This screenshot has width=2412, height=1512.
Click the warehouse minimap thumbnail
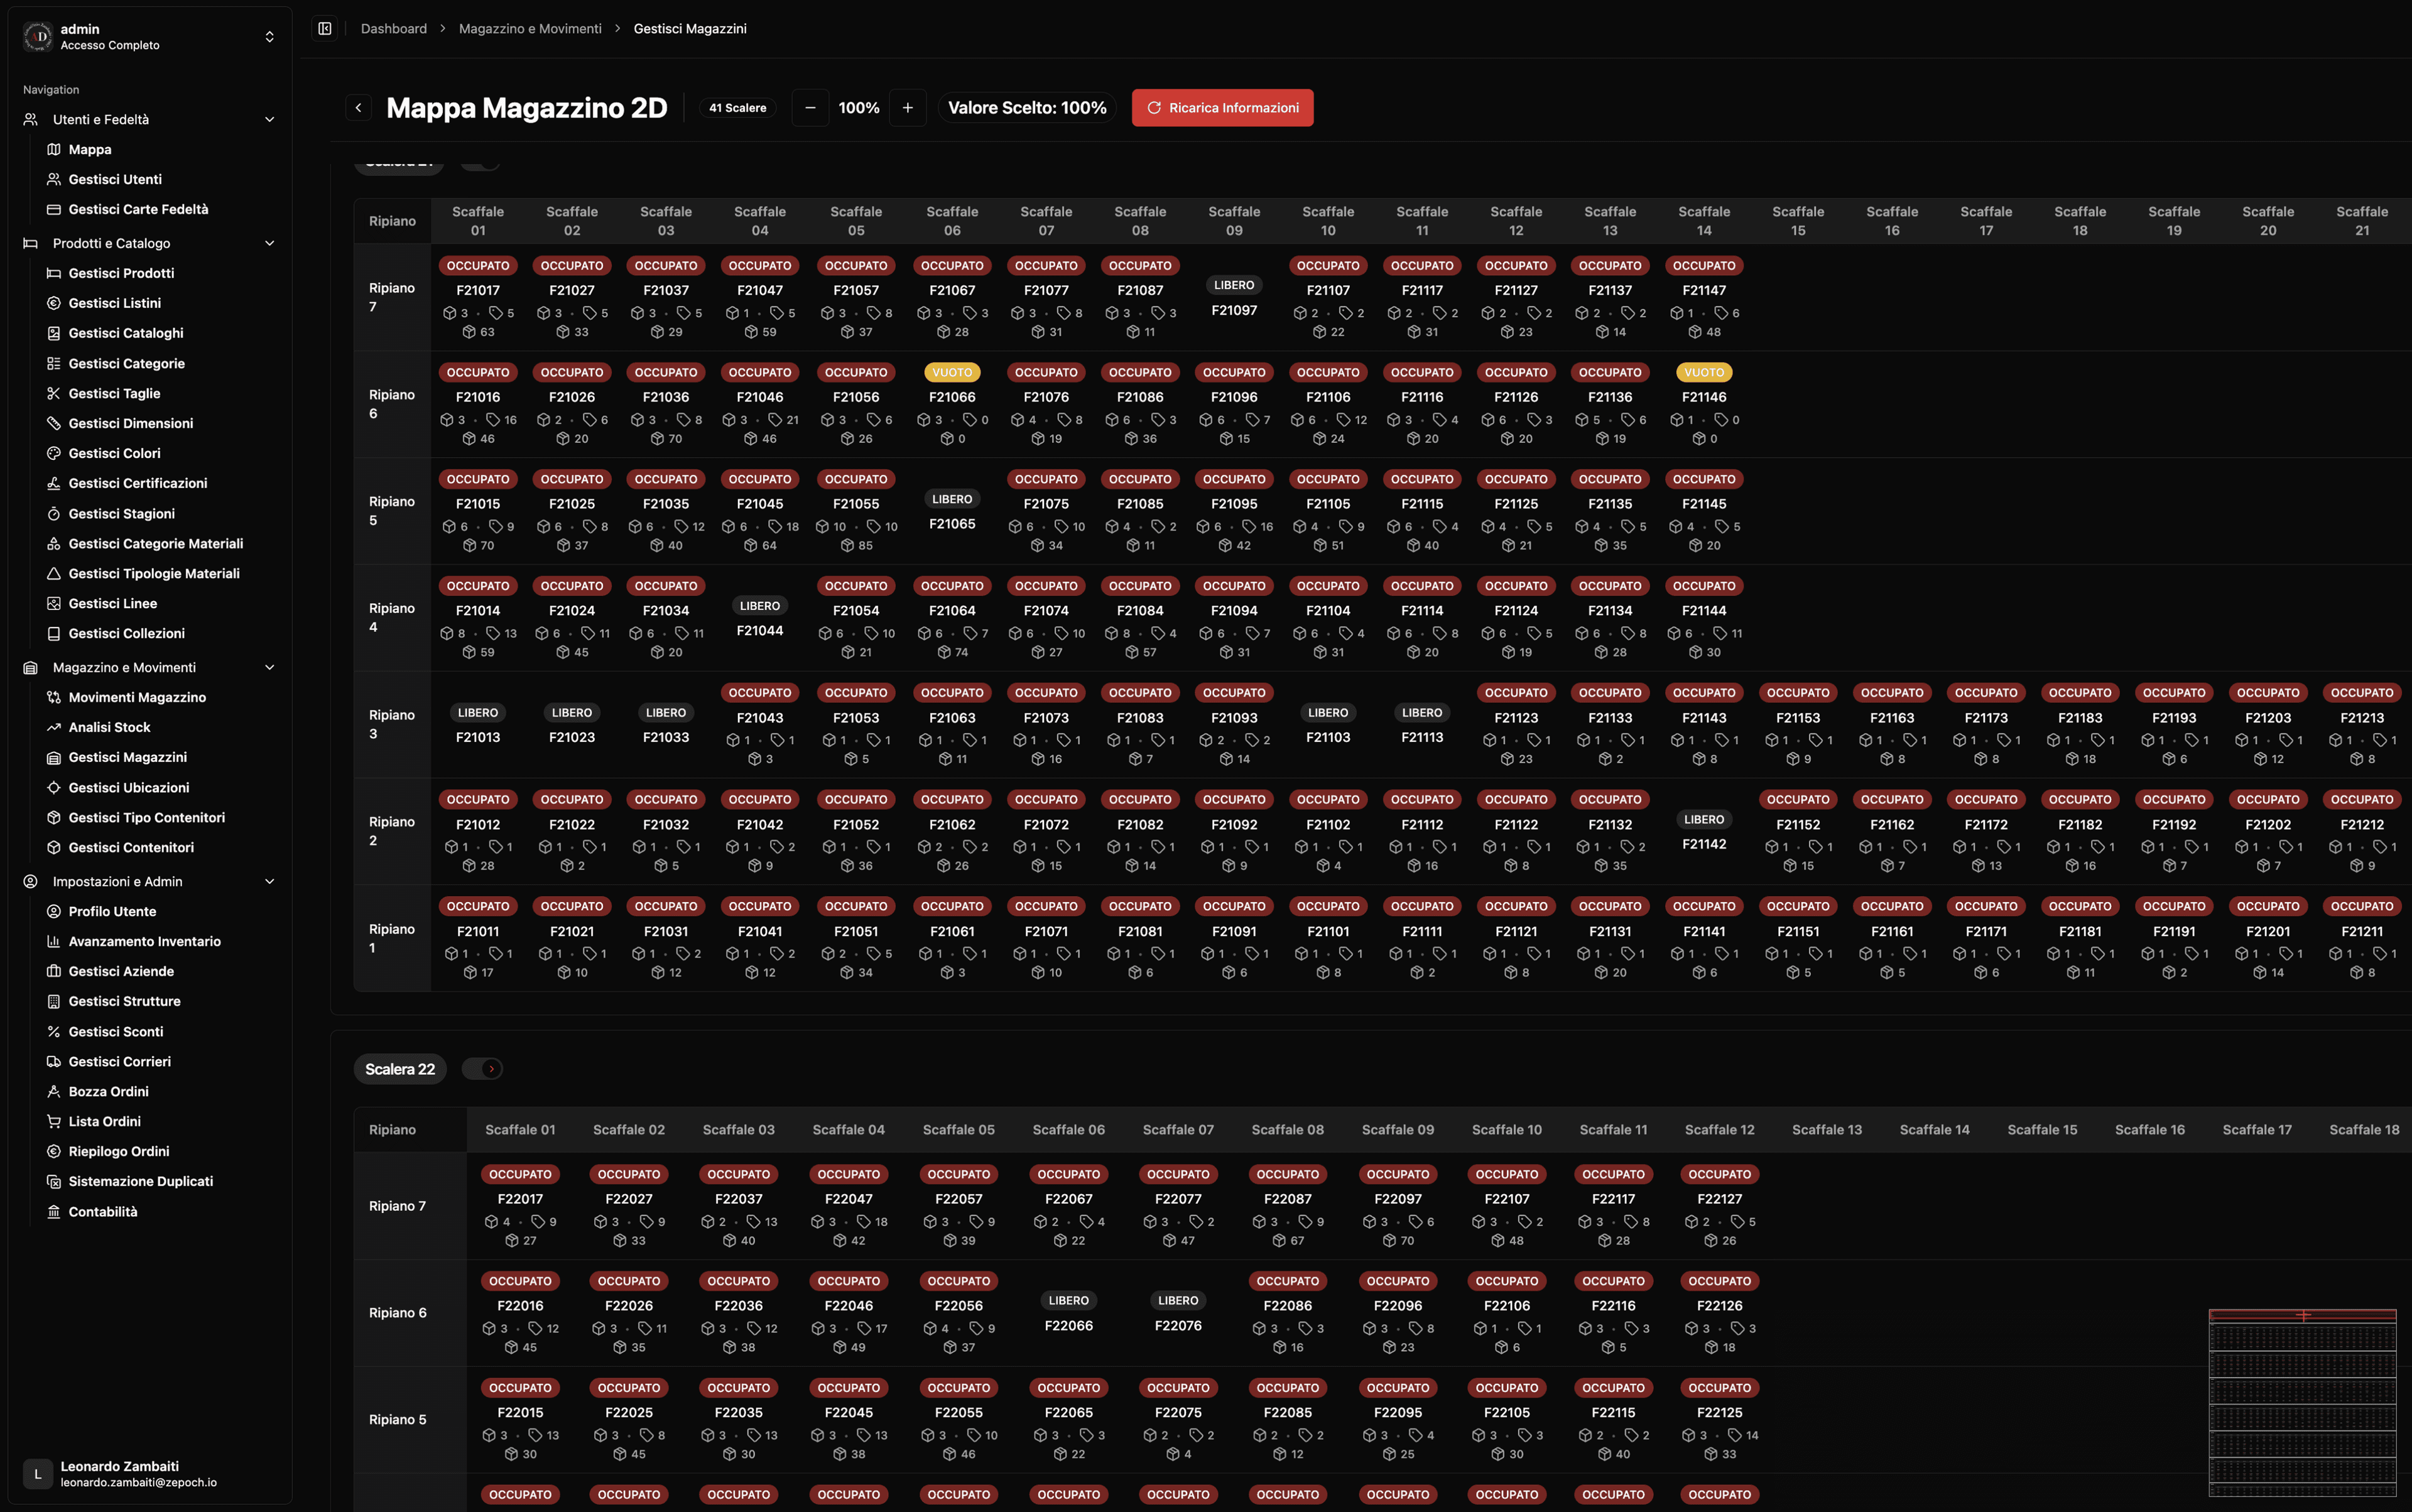[2302, 1402]
